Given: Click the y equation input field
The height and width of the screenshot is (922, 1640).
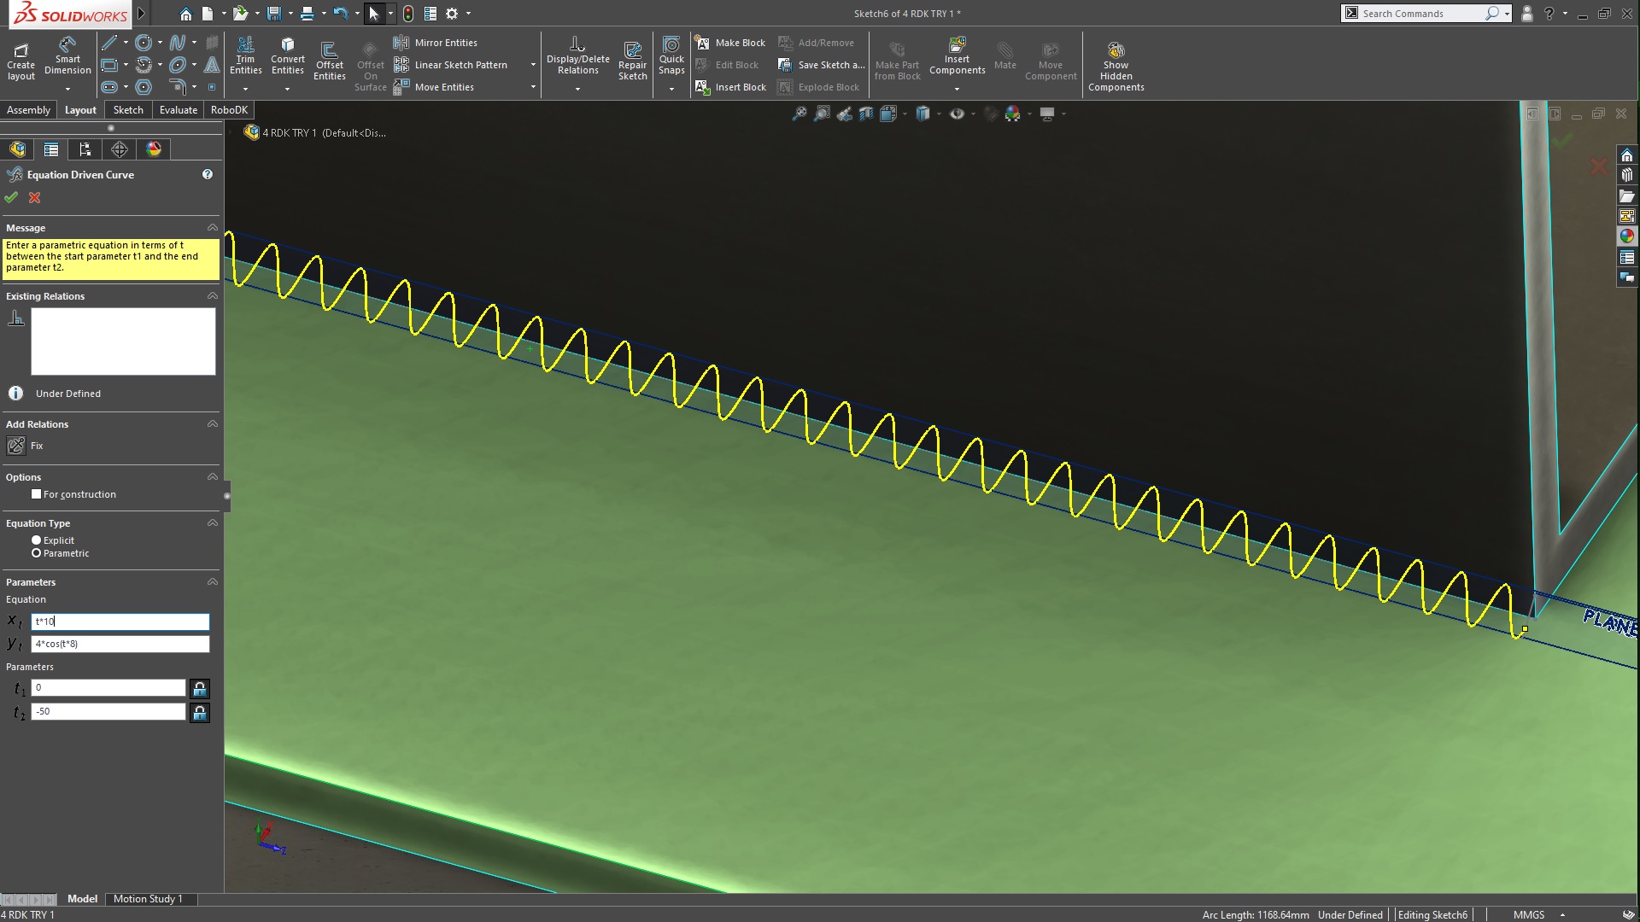Looking at the screenshot, I should click(x=120, y=645).
